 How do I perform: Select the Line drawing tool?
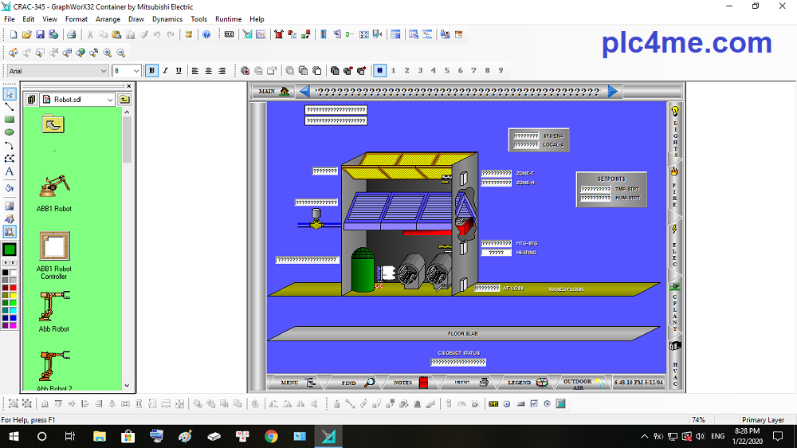(x=10, y=107)
